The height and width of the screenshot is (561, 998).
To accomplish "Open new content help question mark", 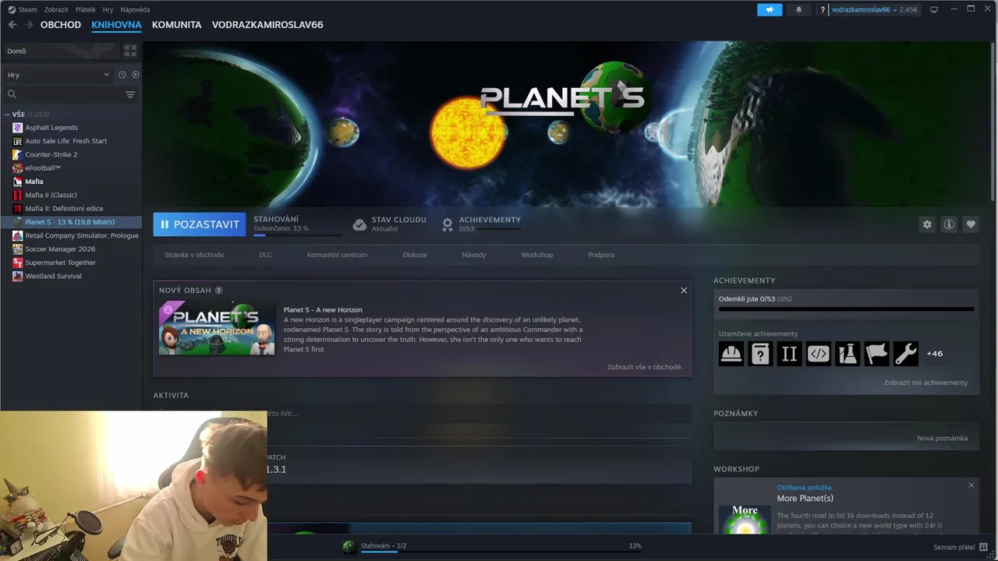I will 219,290.
